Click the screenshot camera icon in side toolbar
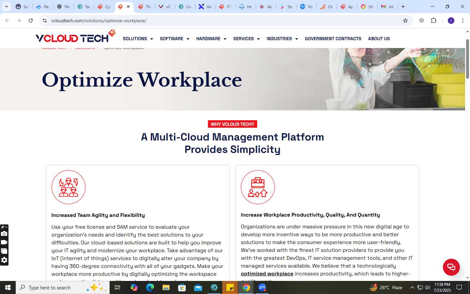Image resolution: width=470 pixels, height=294 pixels. coord(4,234)
